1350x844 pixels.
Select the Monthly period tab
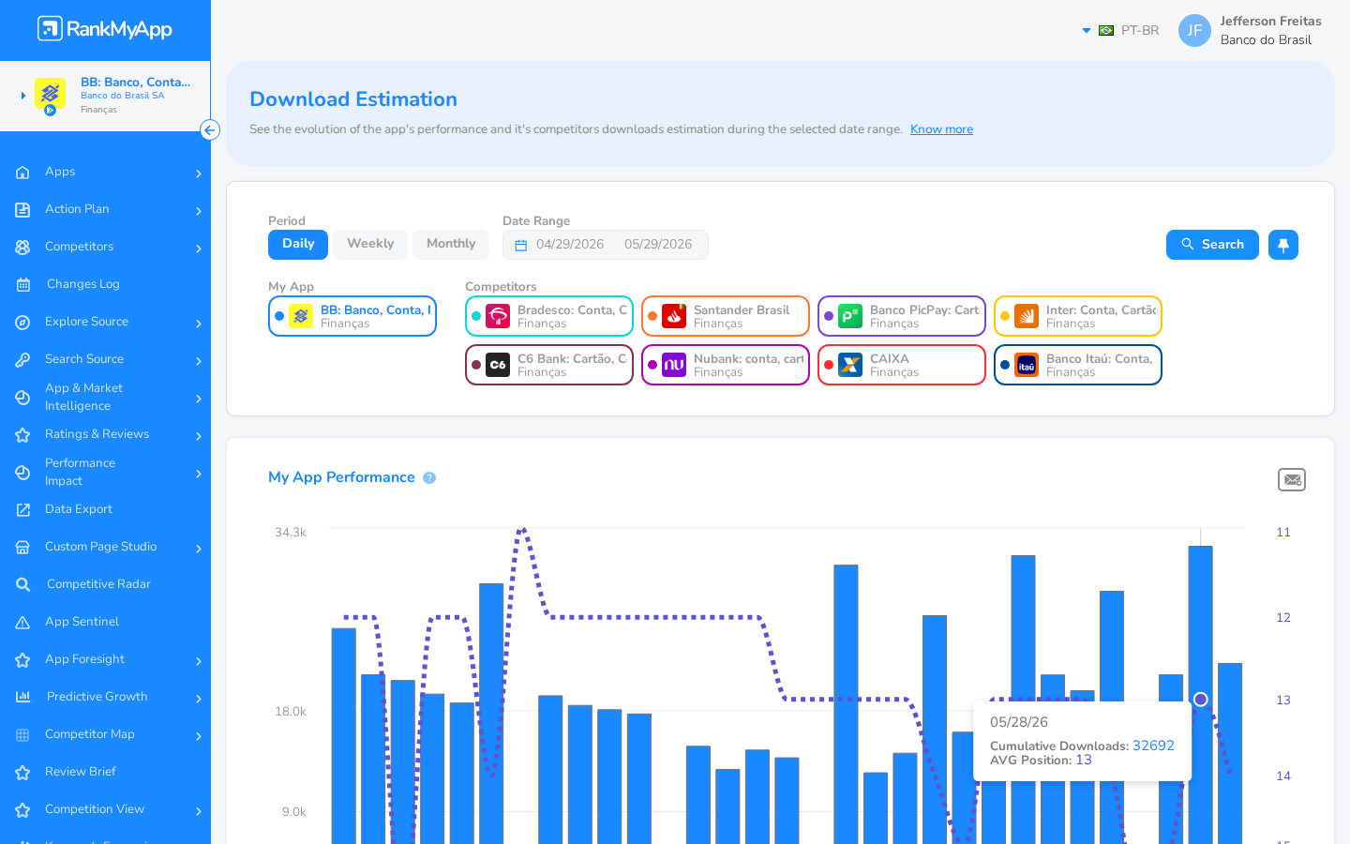click(451, 245)
